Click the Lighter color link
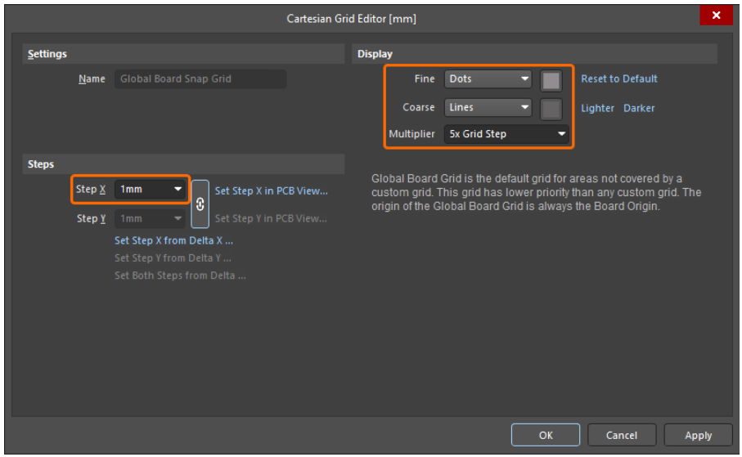The width and height of the screenshot is (742, 457). click(597, 108)
